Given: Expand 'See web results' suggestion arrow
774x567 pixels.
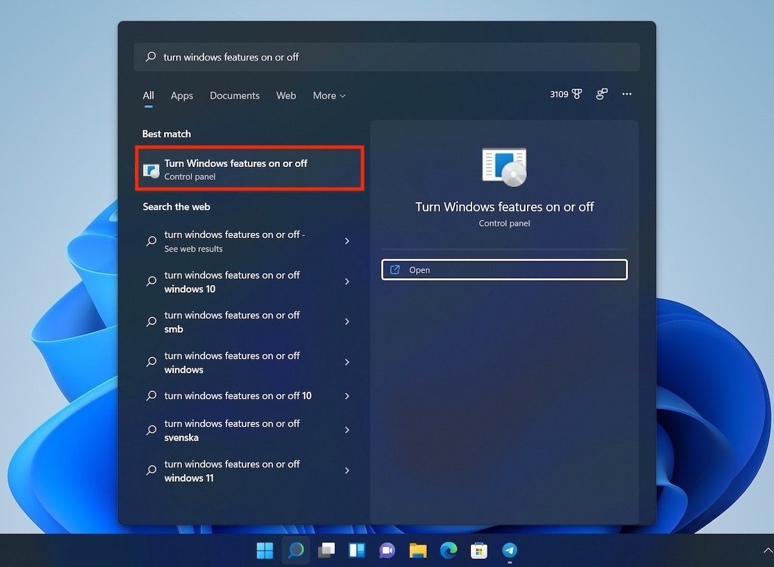Looking at the screenshot, I should [x=347, y=241].
